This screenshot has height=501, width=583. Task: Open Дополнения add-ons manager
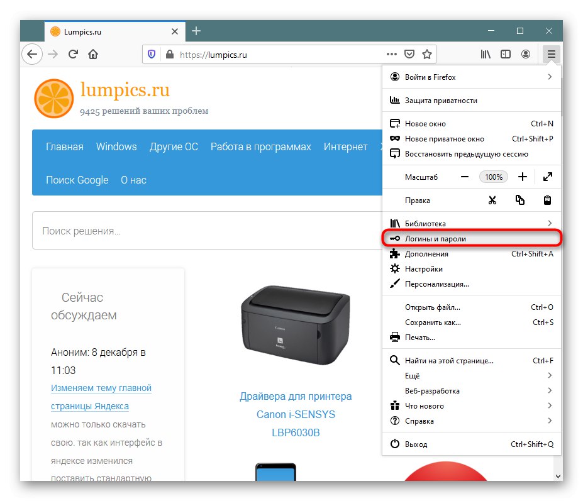[472, 254]
